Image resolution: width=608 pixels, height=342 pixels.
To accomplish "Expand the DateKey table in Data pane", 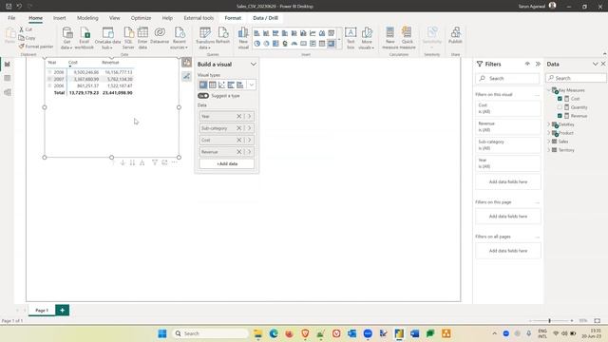I will (x=549, y=124).
